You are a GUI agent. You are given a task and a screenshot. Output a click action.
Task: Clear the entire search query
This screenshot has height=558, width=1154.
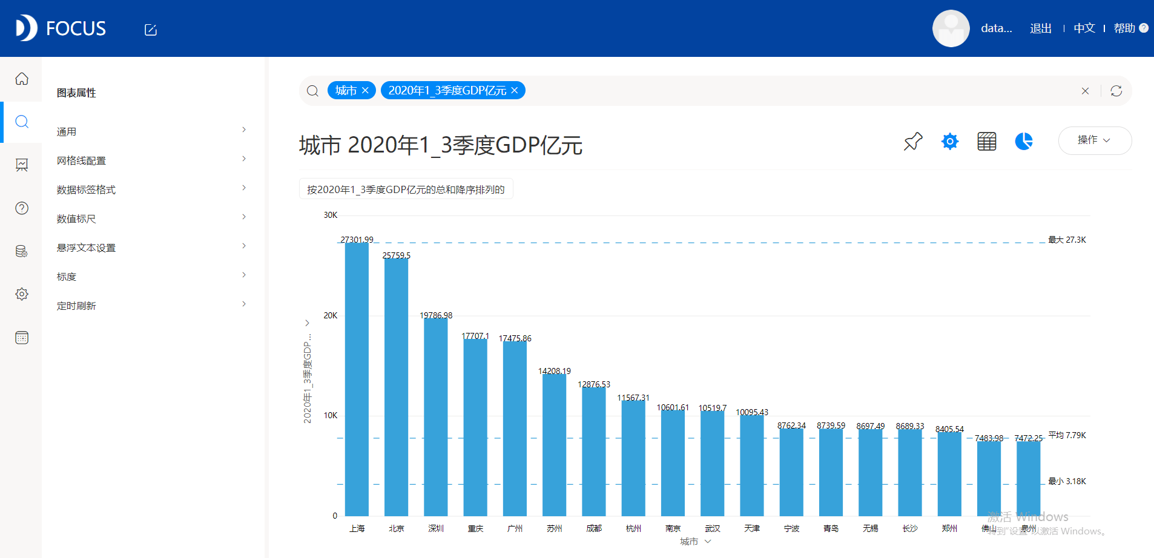pos(1085,91)
